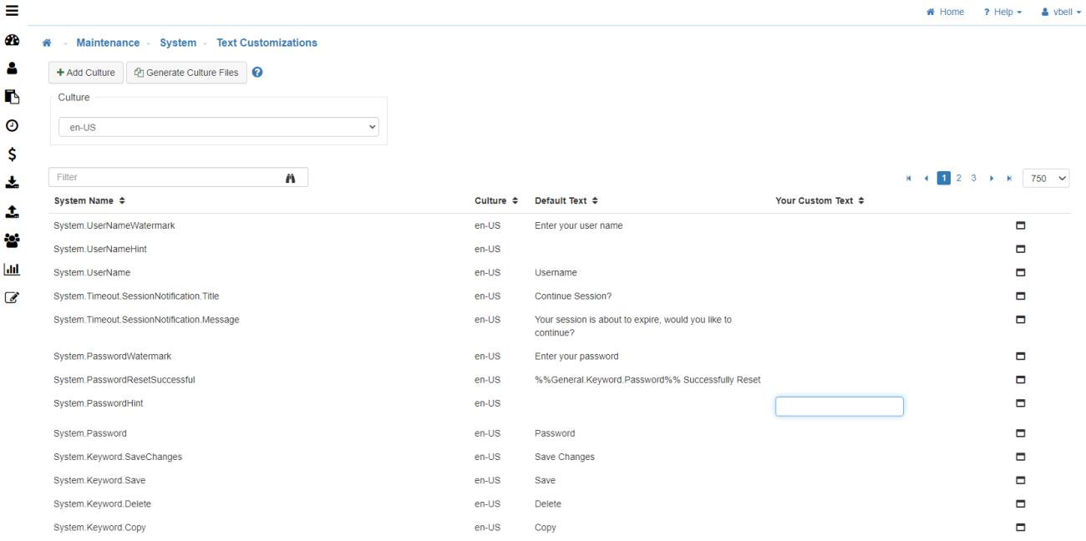Click the window icon for System.UserNameWatermark row
This screenshot has height=541, width=1086.
tap(1020, 225)
